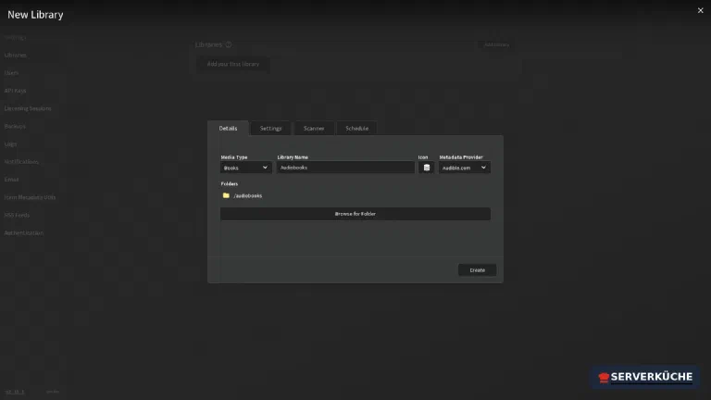Open Users in the sidebar
This screenshot has width=711, height=400.
click(11, 73)
